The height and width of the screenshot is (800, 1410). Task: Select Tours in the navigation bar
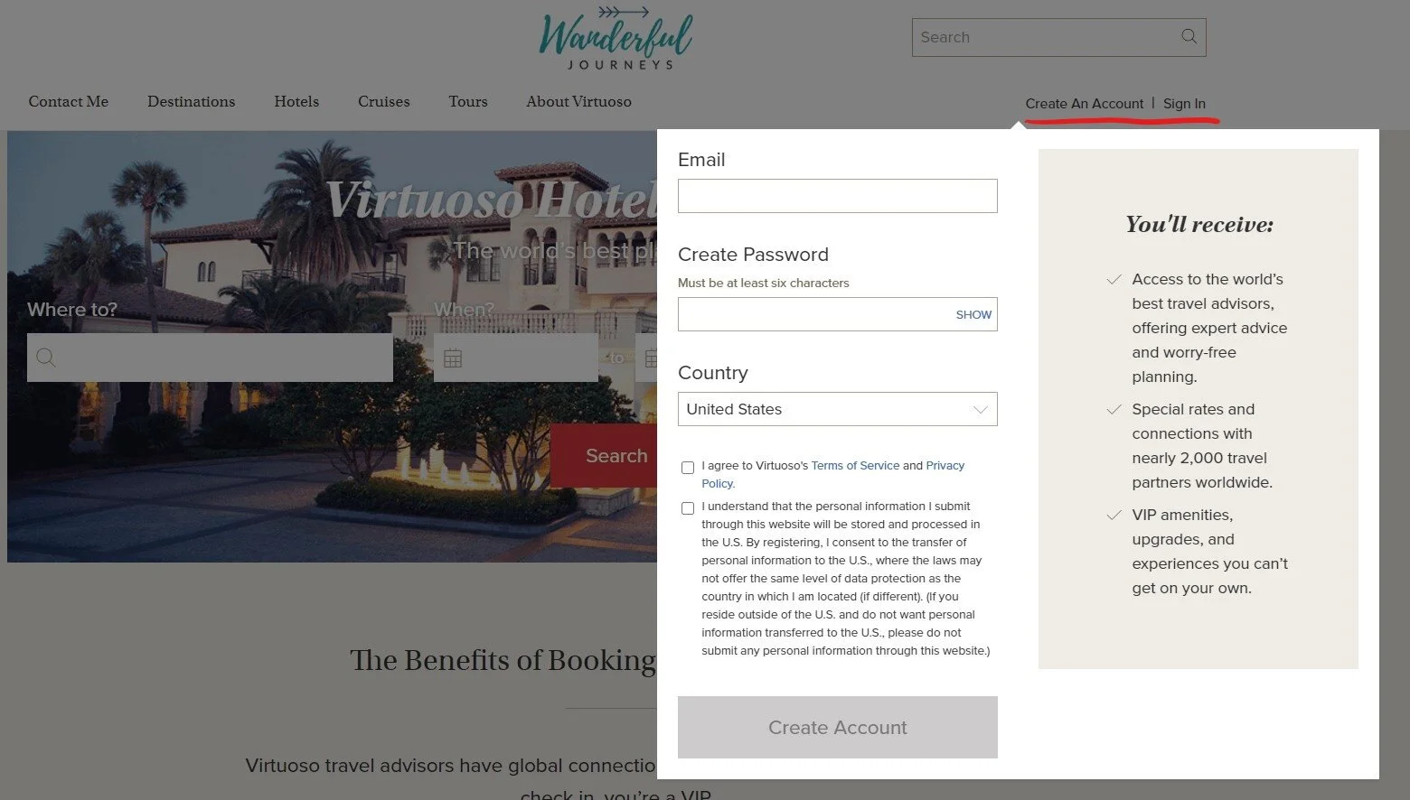(468, 101)
